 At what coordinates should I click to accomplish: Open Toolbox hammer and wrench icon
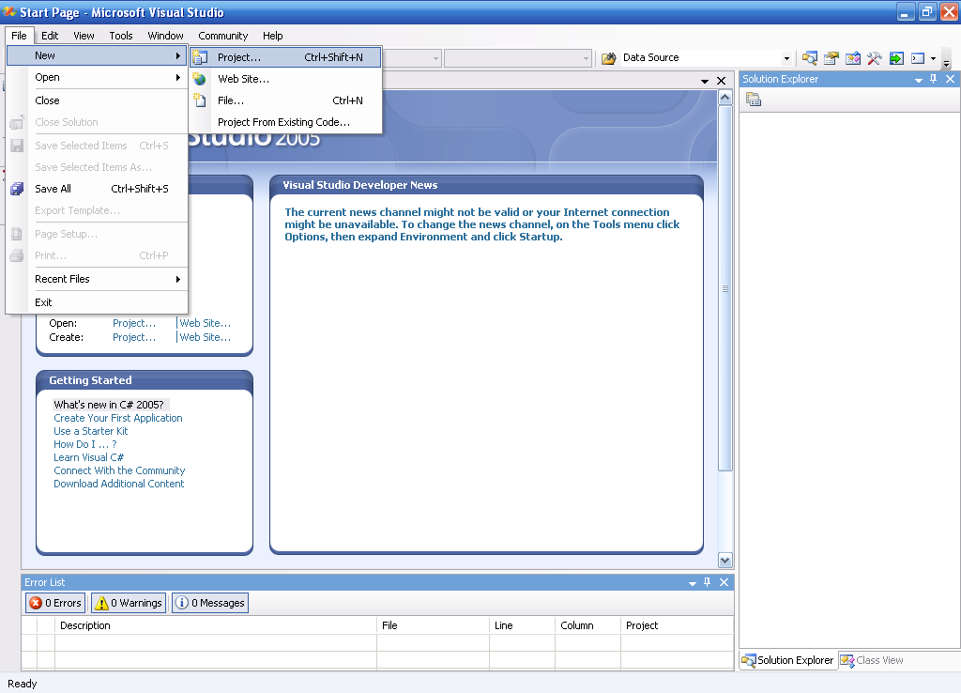[874, 58]
